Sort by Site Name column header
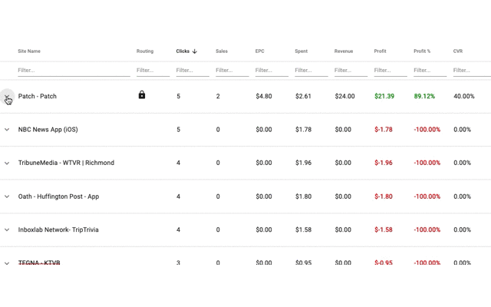This screenshot has height=307, width=491. pos(29,51)
